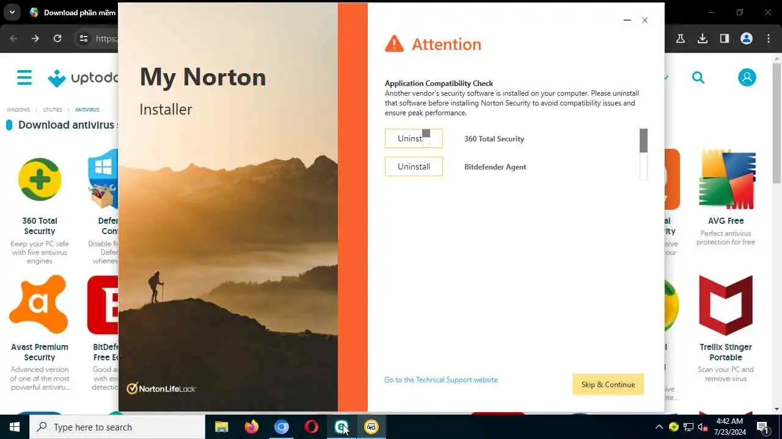Expand the chevron dropdown beside Uptodown search
This screenshot has height=439, width=782.
click(x=666, y=77)
